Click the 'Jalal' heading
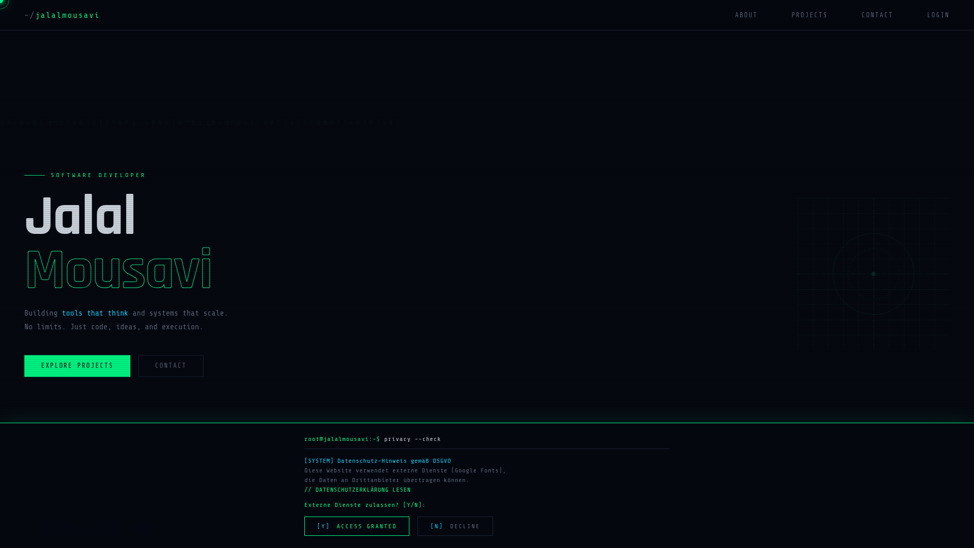 (x=80, y=214)
